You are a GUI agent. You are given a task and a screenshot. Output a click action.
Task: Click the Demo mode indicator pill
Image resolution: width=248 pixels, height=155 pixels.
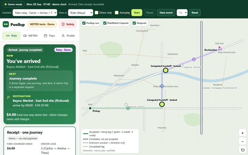click(x=14, y=4)
